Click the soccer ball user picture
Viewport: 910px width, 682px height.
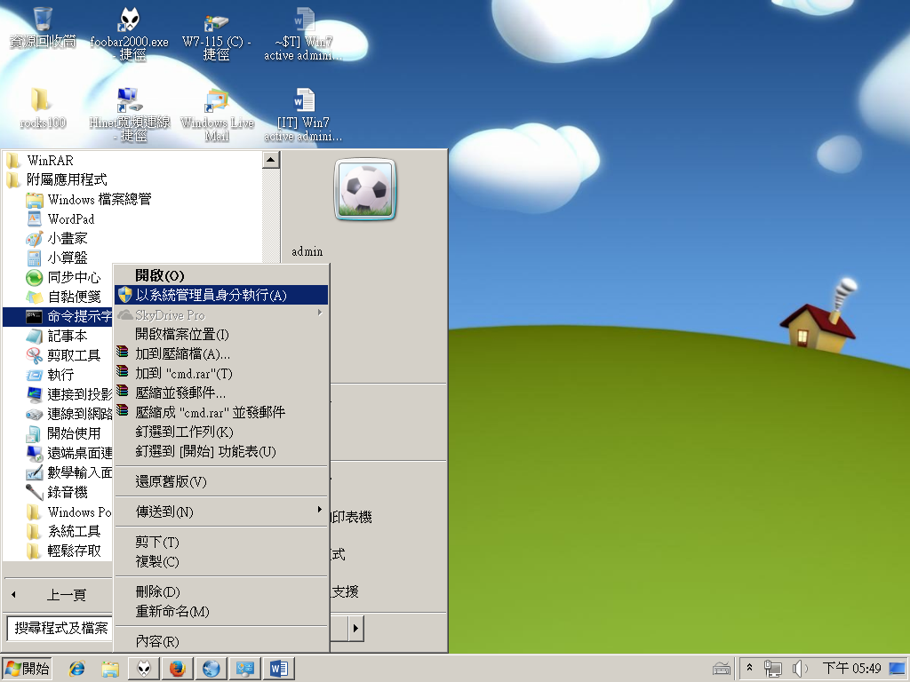(x=365, y=189)
